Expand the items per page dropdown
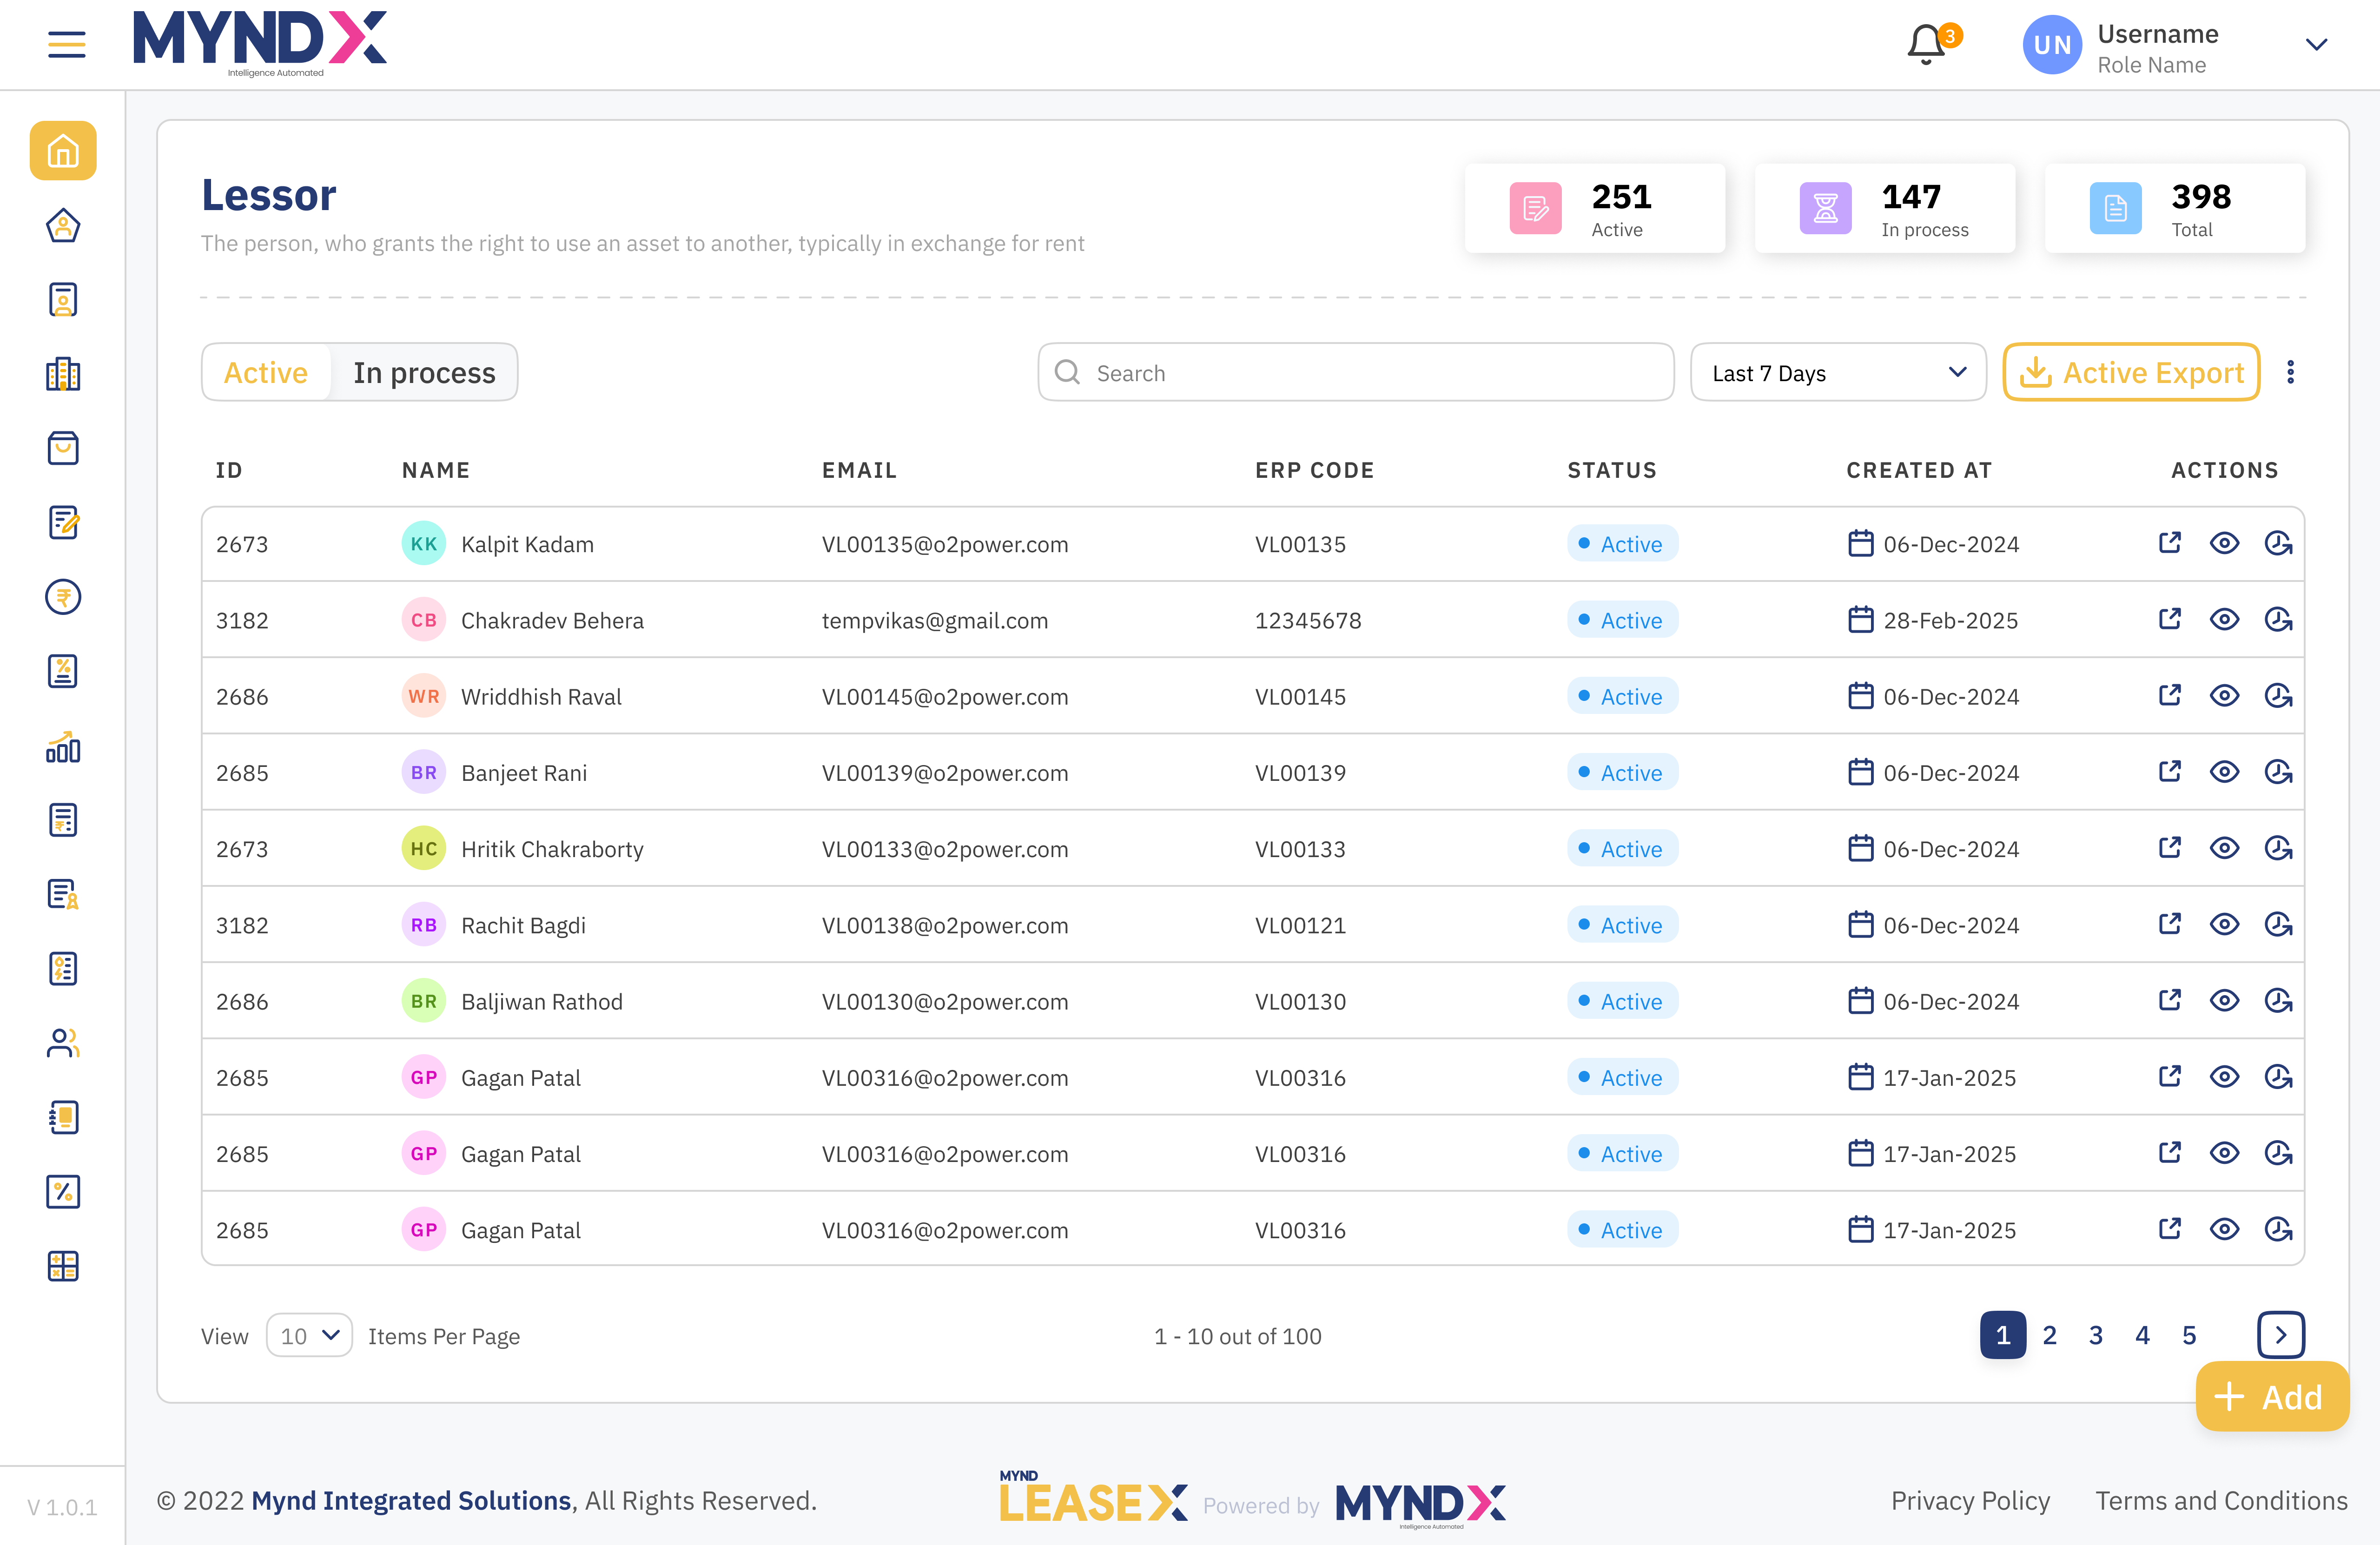The image size is (2380, 1545). tap(309, 1335)
